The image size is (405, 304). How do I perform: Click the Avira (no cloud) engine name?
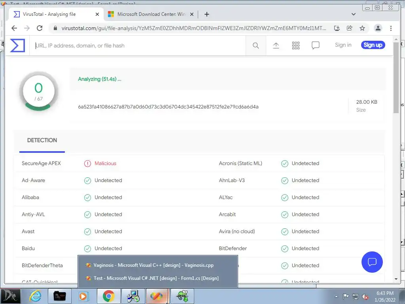coord(237,232)
